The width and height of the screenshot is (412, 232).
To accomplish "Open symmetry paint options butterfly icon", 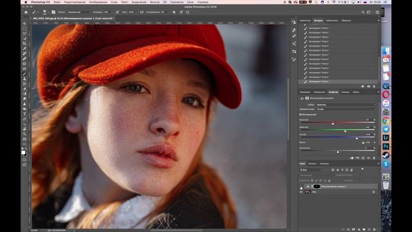I will pyautogui.click(x=187, y=12).
